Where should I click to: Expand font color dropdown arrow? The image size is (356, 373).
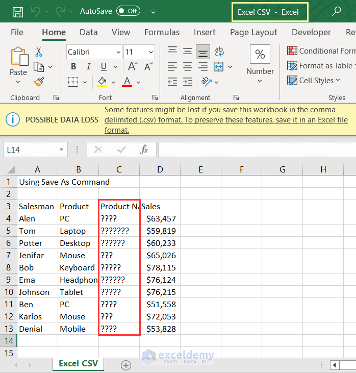pyautogui.click(x=138, y=82)
